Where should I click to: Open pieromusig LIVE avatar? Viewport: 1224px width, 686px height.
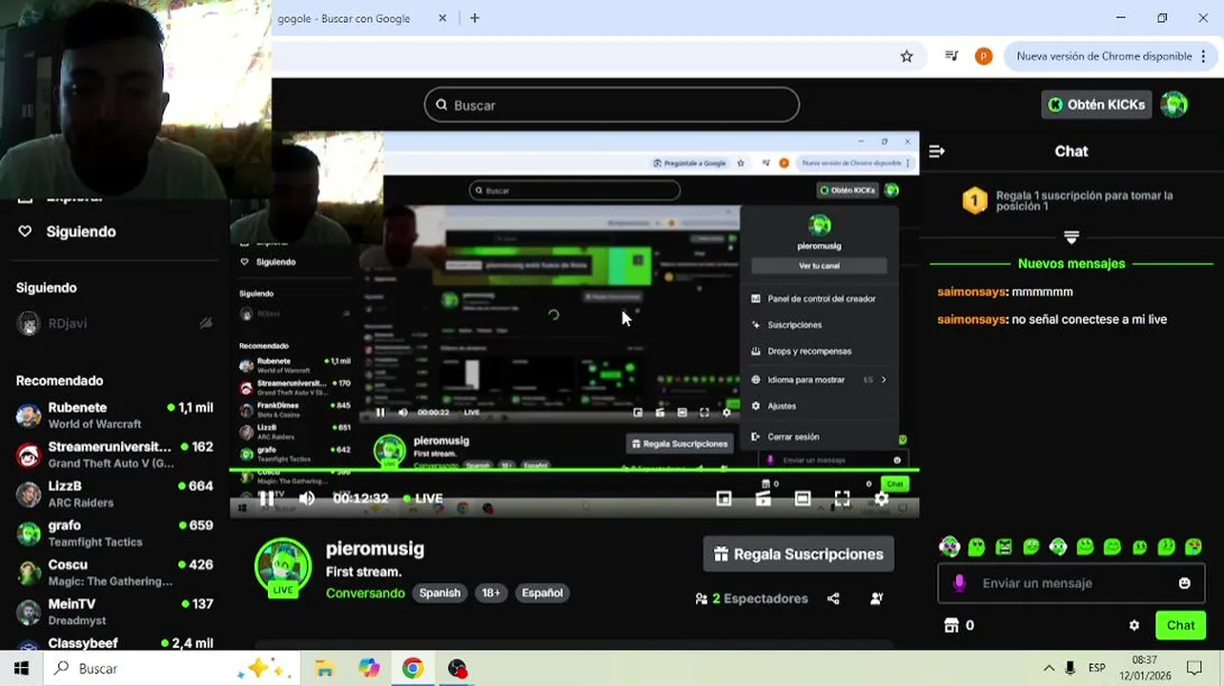[x=283, y=568]
